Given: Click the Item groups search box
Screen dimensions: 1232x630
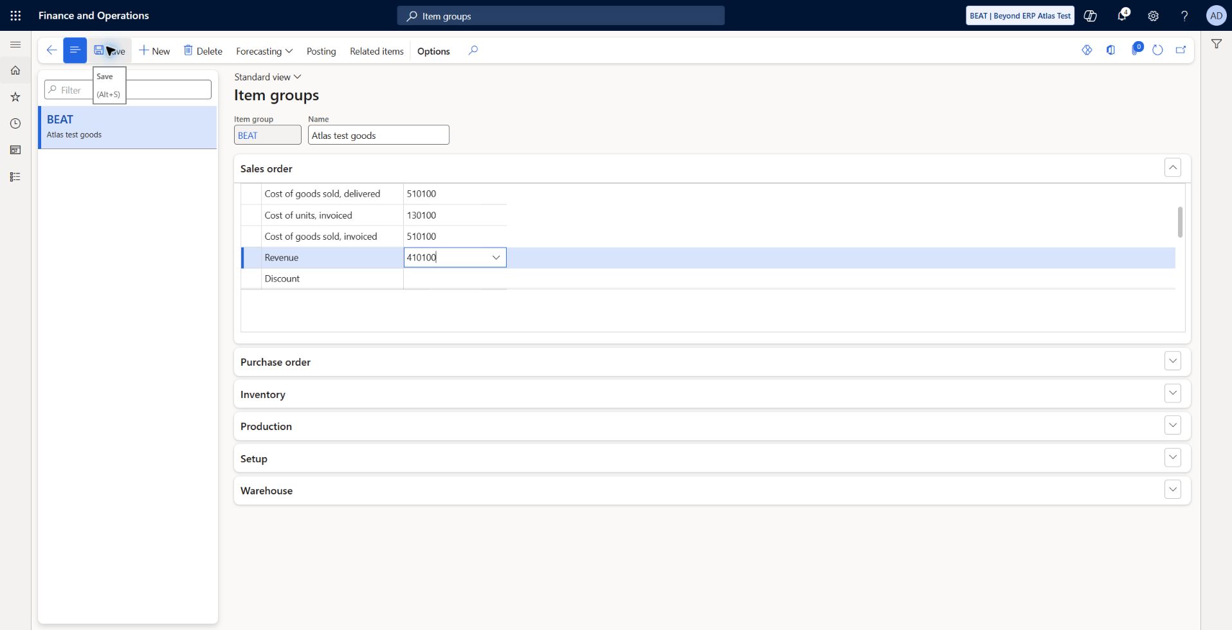Looking at the screenshot, I should coord(561,16).
